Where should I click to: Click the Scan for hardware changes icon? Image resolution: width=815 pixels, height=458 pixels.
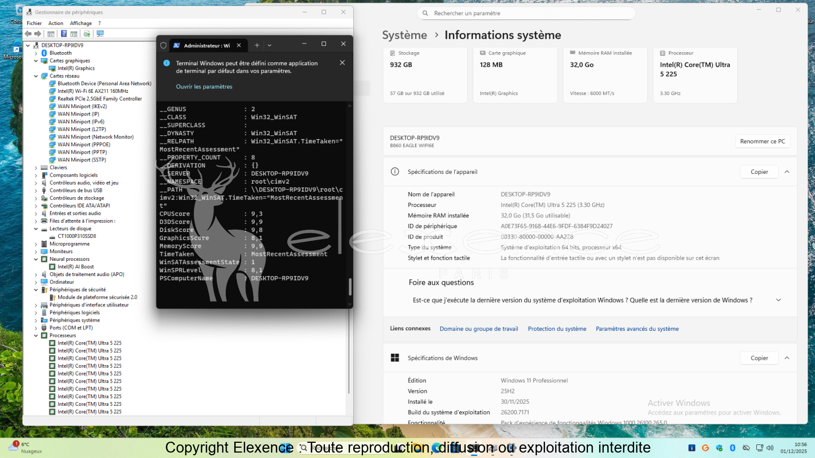pos(100,34)
